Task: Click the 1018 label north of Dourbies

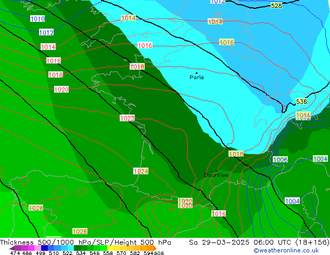Action: (236, 154)
